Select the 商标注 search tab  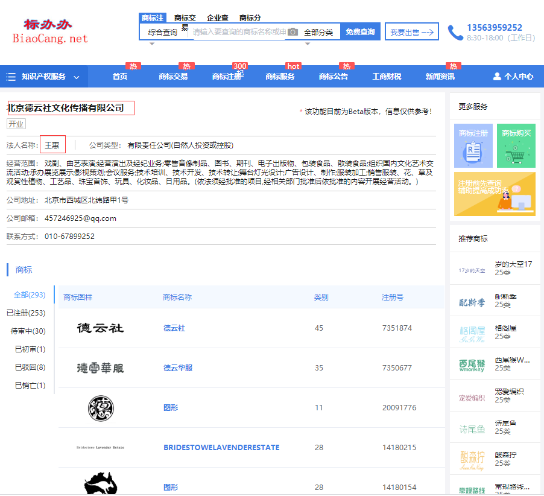[x=153, y=17]
